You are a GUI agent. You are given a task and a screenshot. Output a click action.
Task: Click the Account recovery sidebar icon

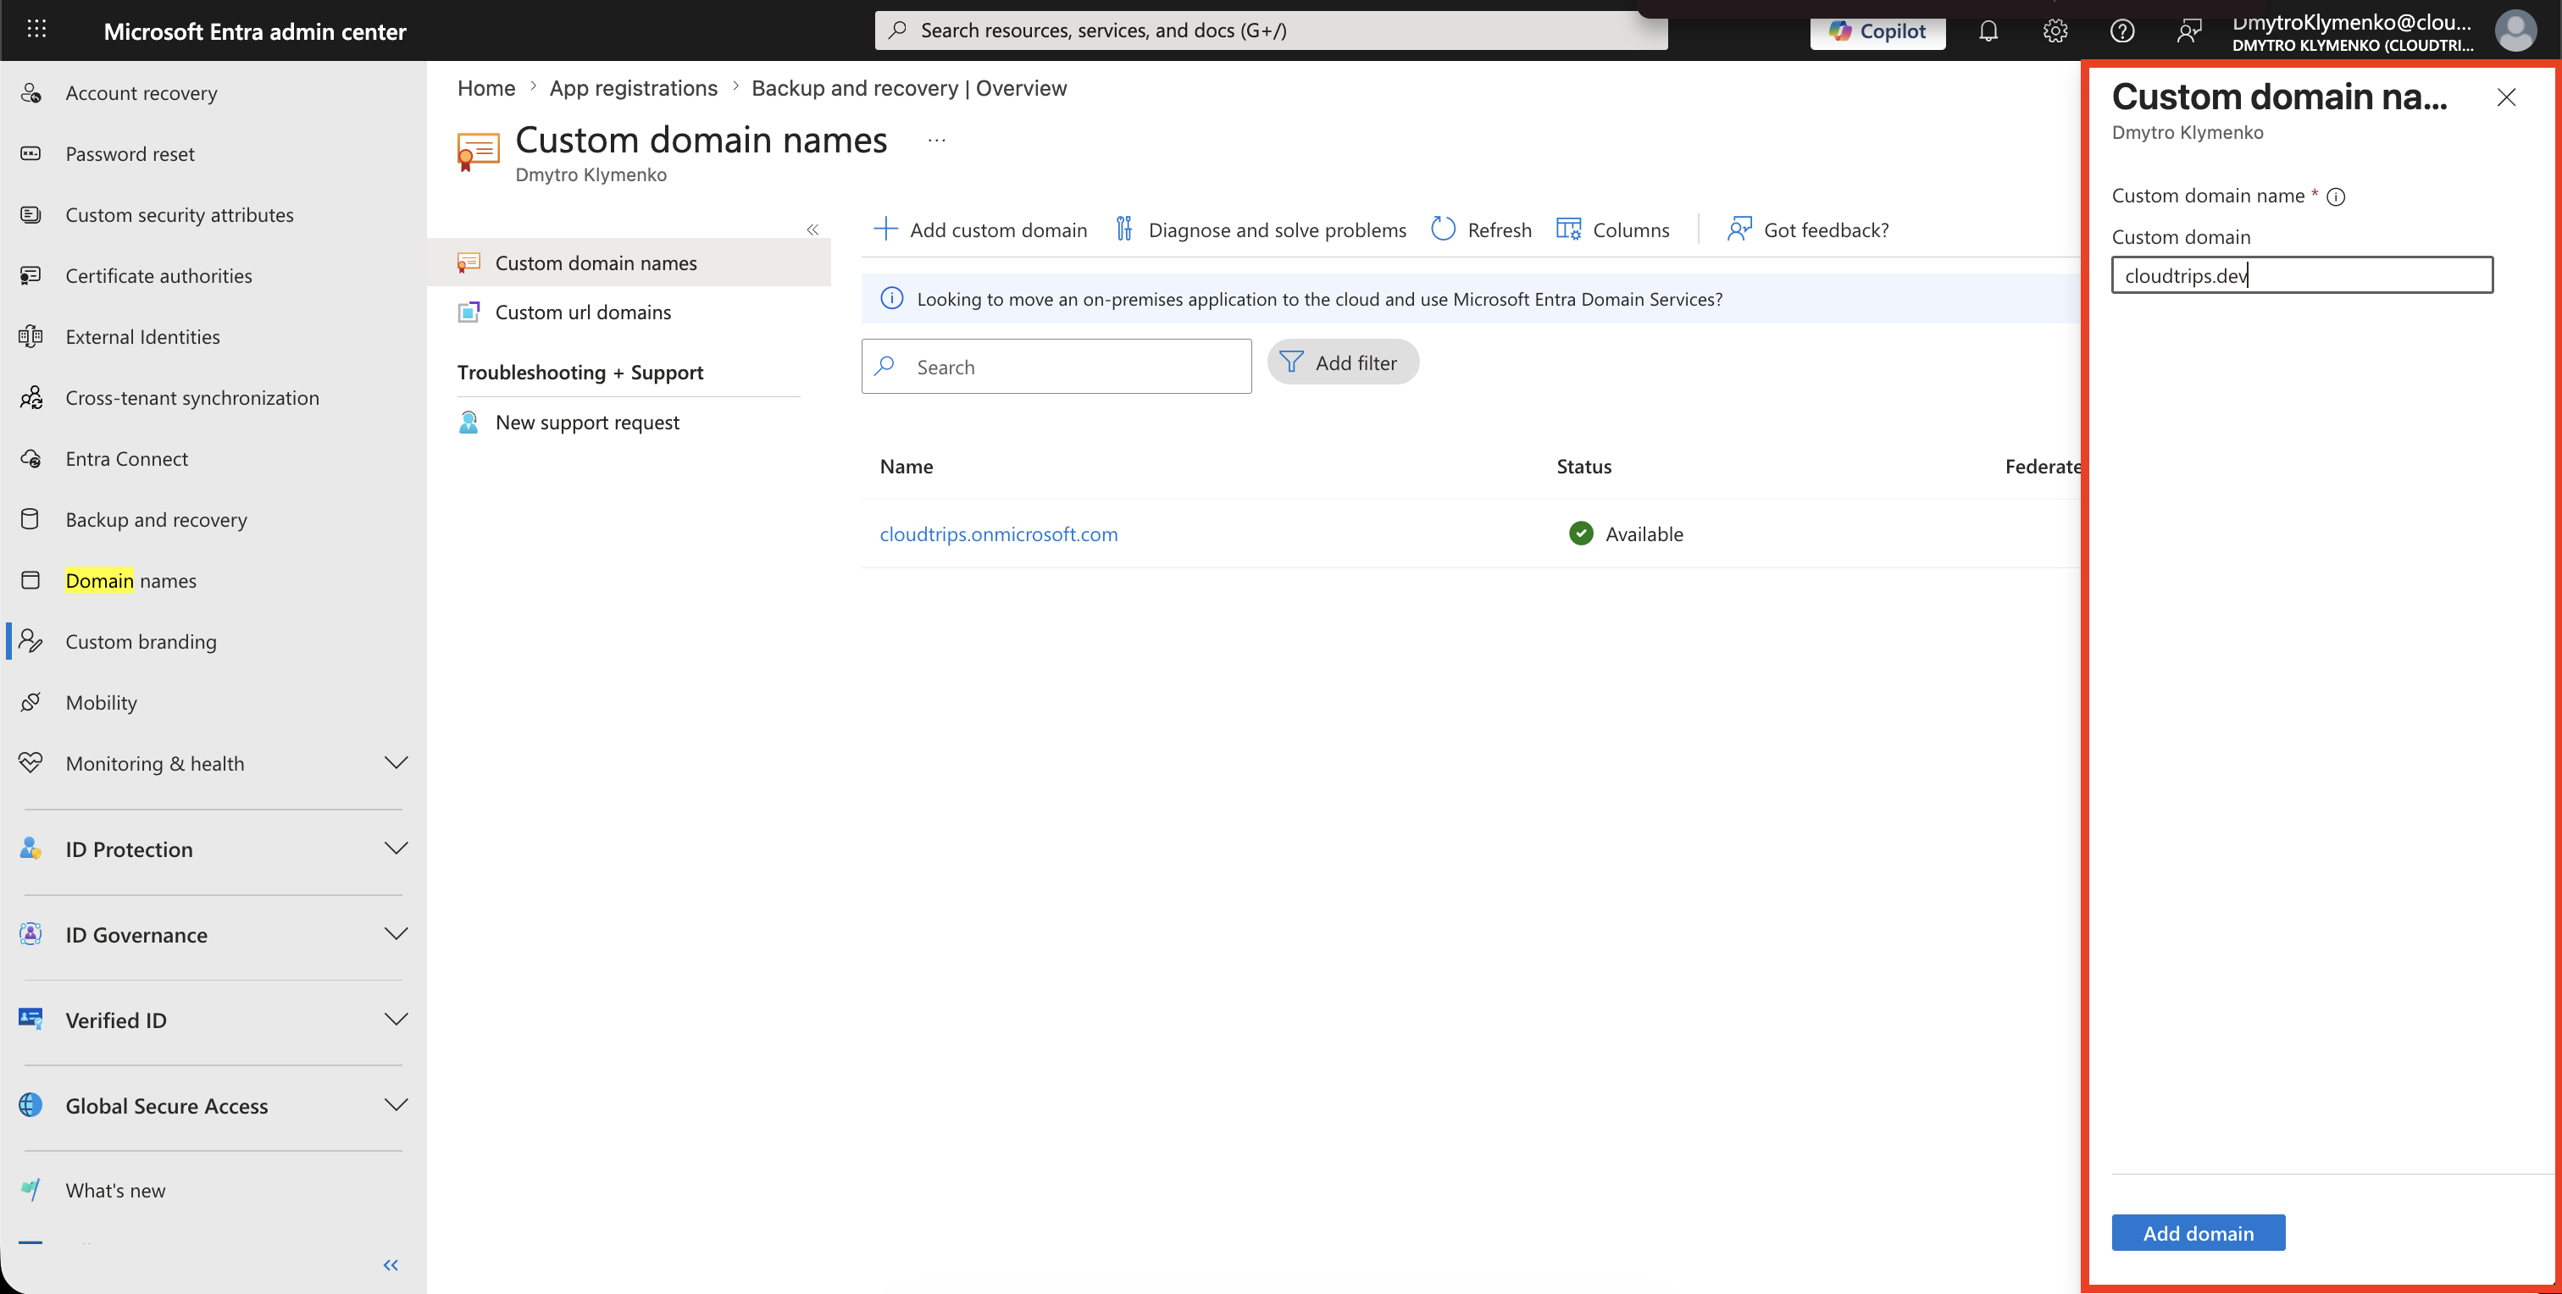[30, 92]
